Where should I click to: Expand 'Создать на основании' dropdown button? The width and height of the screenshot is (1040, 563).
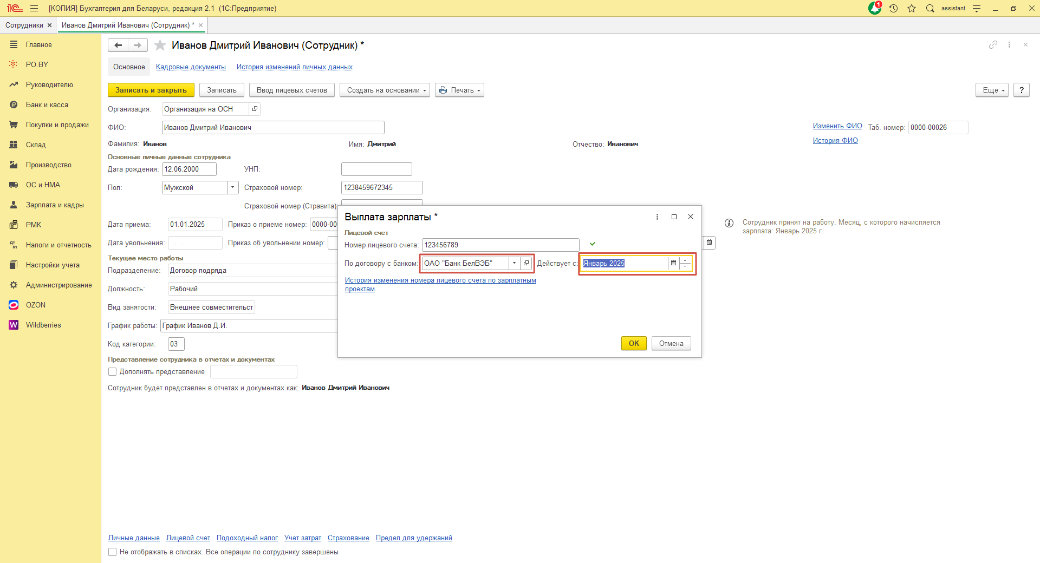385,90
